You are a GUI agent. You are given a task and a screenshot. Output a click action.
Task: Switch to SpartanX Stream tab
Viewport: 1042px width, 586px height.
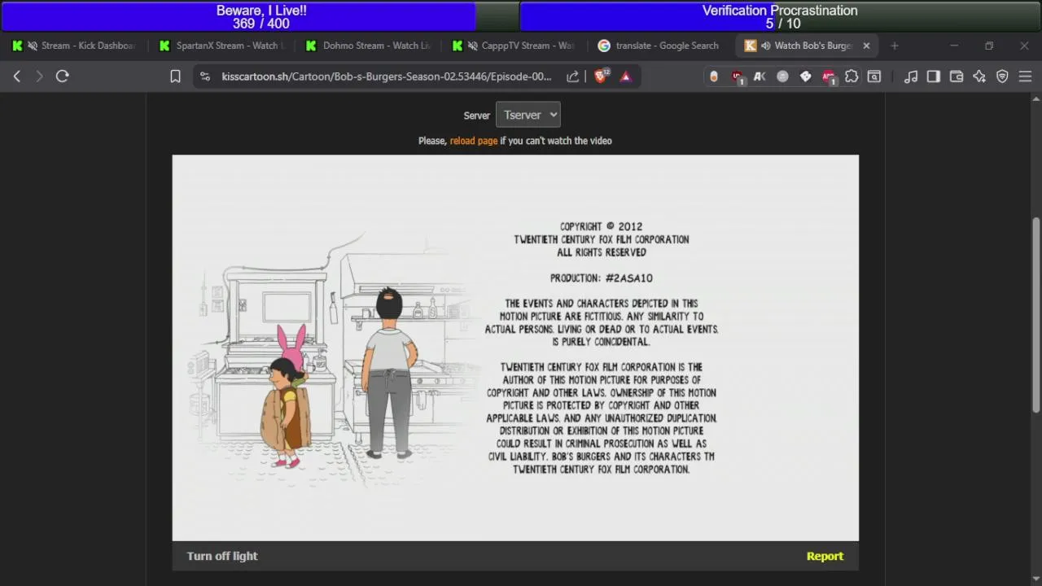[x=221, y=46]
